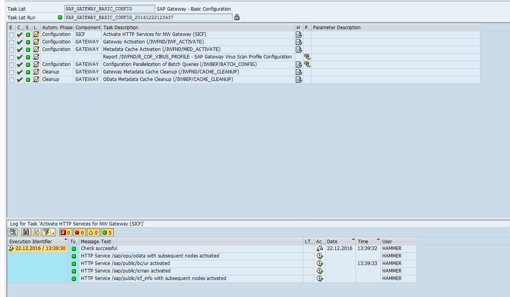510x297 pixels.
Task: Open help document for OData Metadata Cache Cleanup
Action: pos(299,79)
